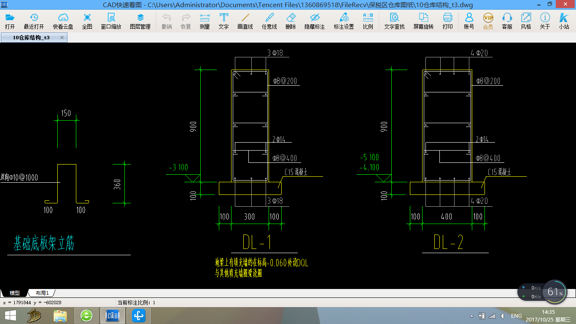This screenshot has height=324, width=576.
Task: Close the 10仓库结构_t3 tab
Action: pyautogui.click(x=62, y=38)
